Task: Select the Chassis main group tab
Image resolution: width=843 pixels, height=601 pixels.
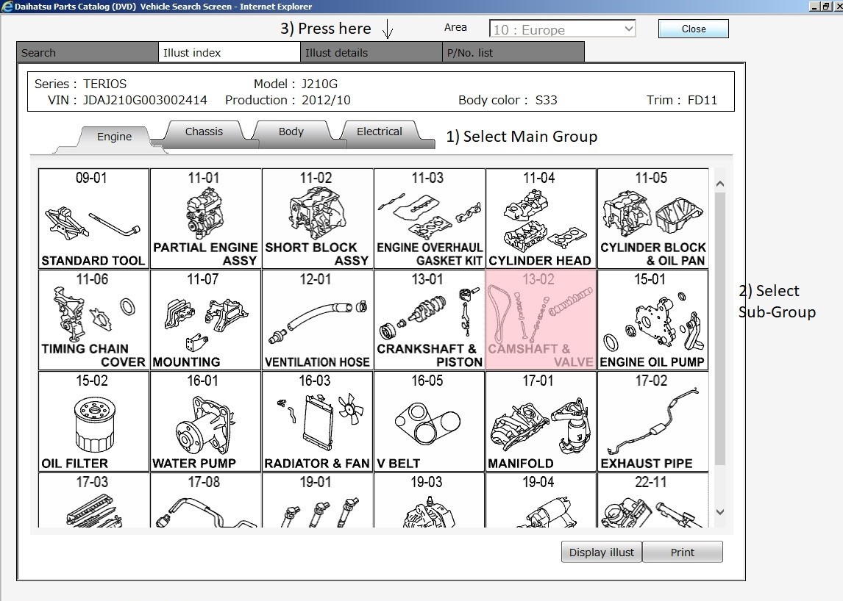Action: (204, 132)
